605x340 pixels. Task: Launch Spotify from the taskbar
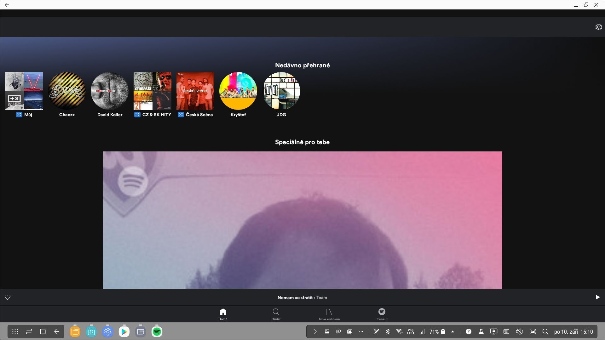coord(157,331)
